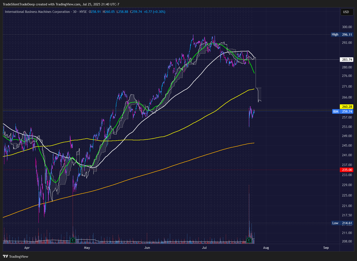
Task: Click the high value H260.05
Action: (x=109, y=12)
